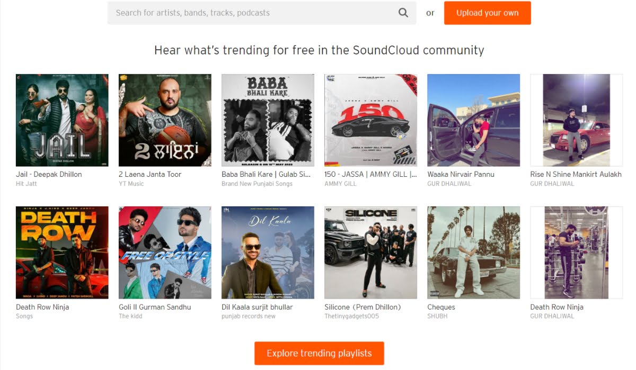
Task: Open the 'Jail - Deepak Dhillon' track artwork
Action: click(x=62, y=119)
